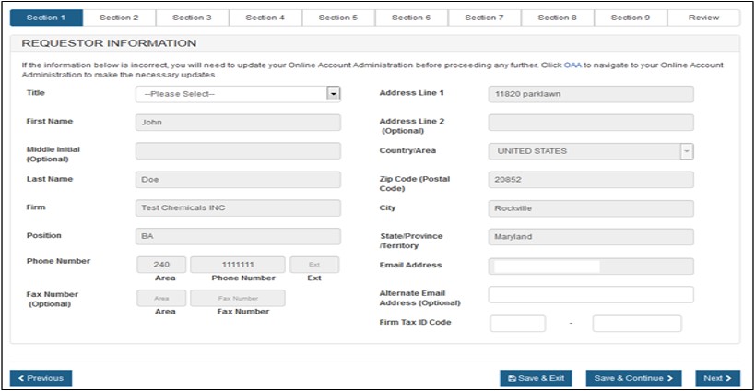Go to the Review tab
755x391 pixels.
[x=703, y=18]
